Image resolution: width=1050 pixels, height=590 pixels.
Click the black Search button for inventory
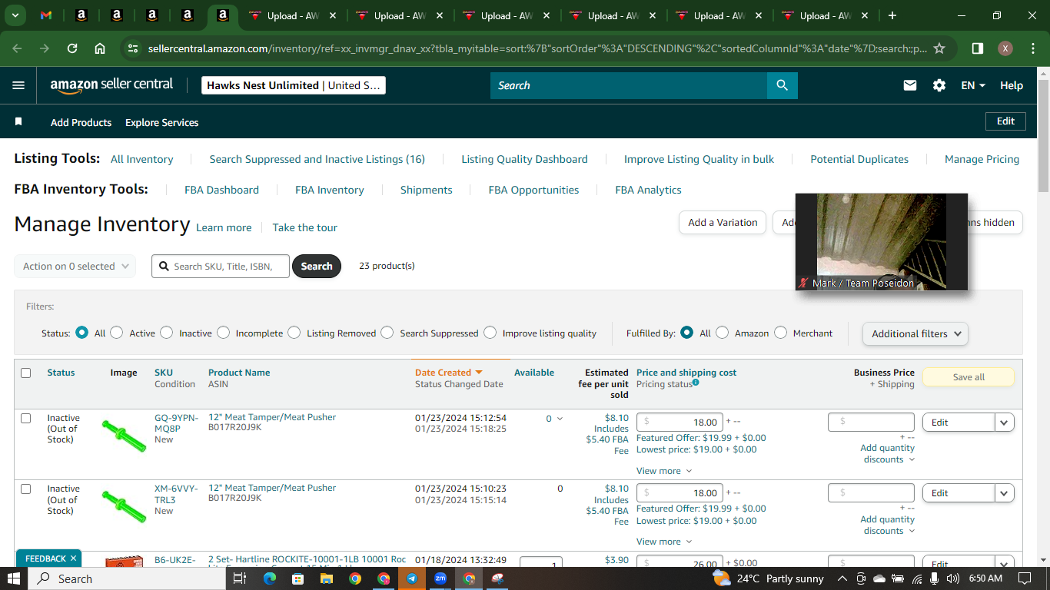pyautogui.click(x=317, y=266)
